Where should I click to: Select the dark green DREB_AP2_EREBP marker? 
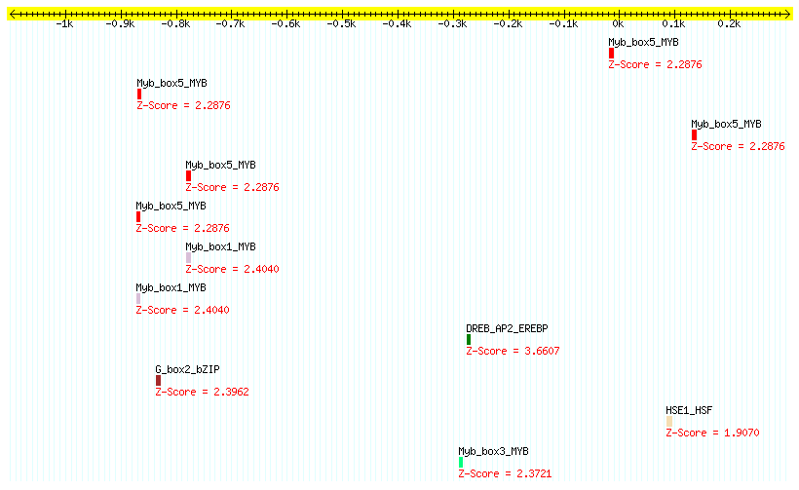(x=469, y=340)
